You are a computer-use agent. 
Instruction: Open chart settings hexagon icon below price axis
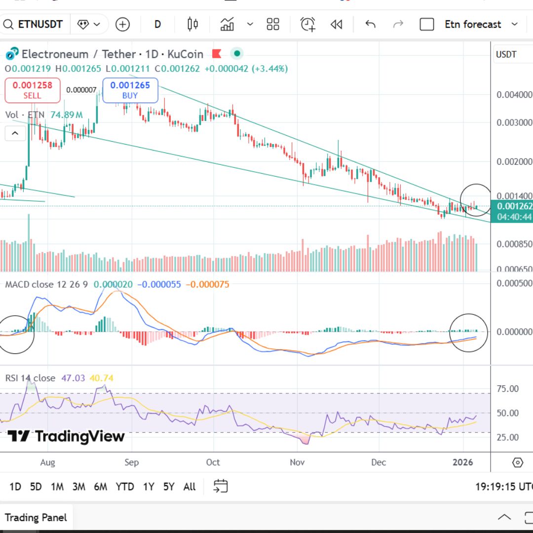click(x=517, y=462)
